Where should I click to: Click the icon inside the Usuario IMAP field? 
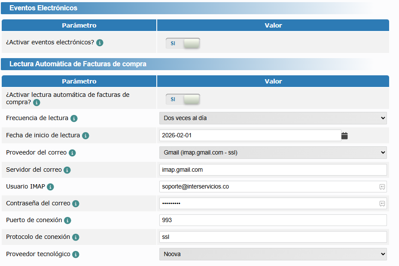382,186
